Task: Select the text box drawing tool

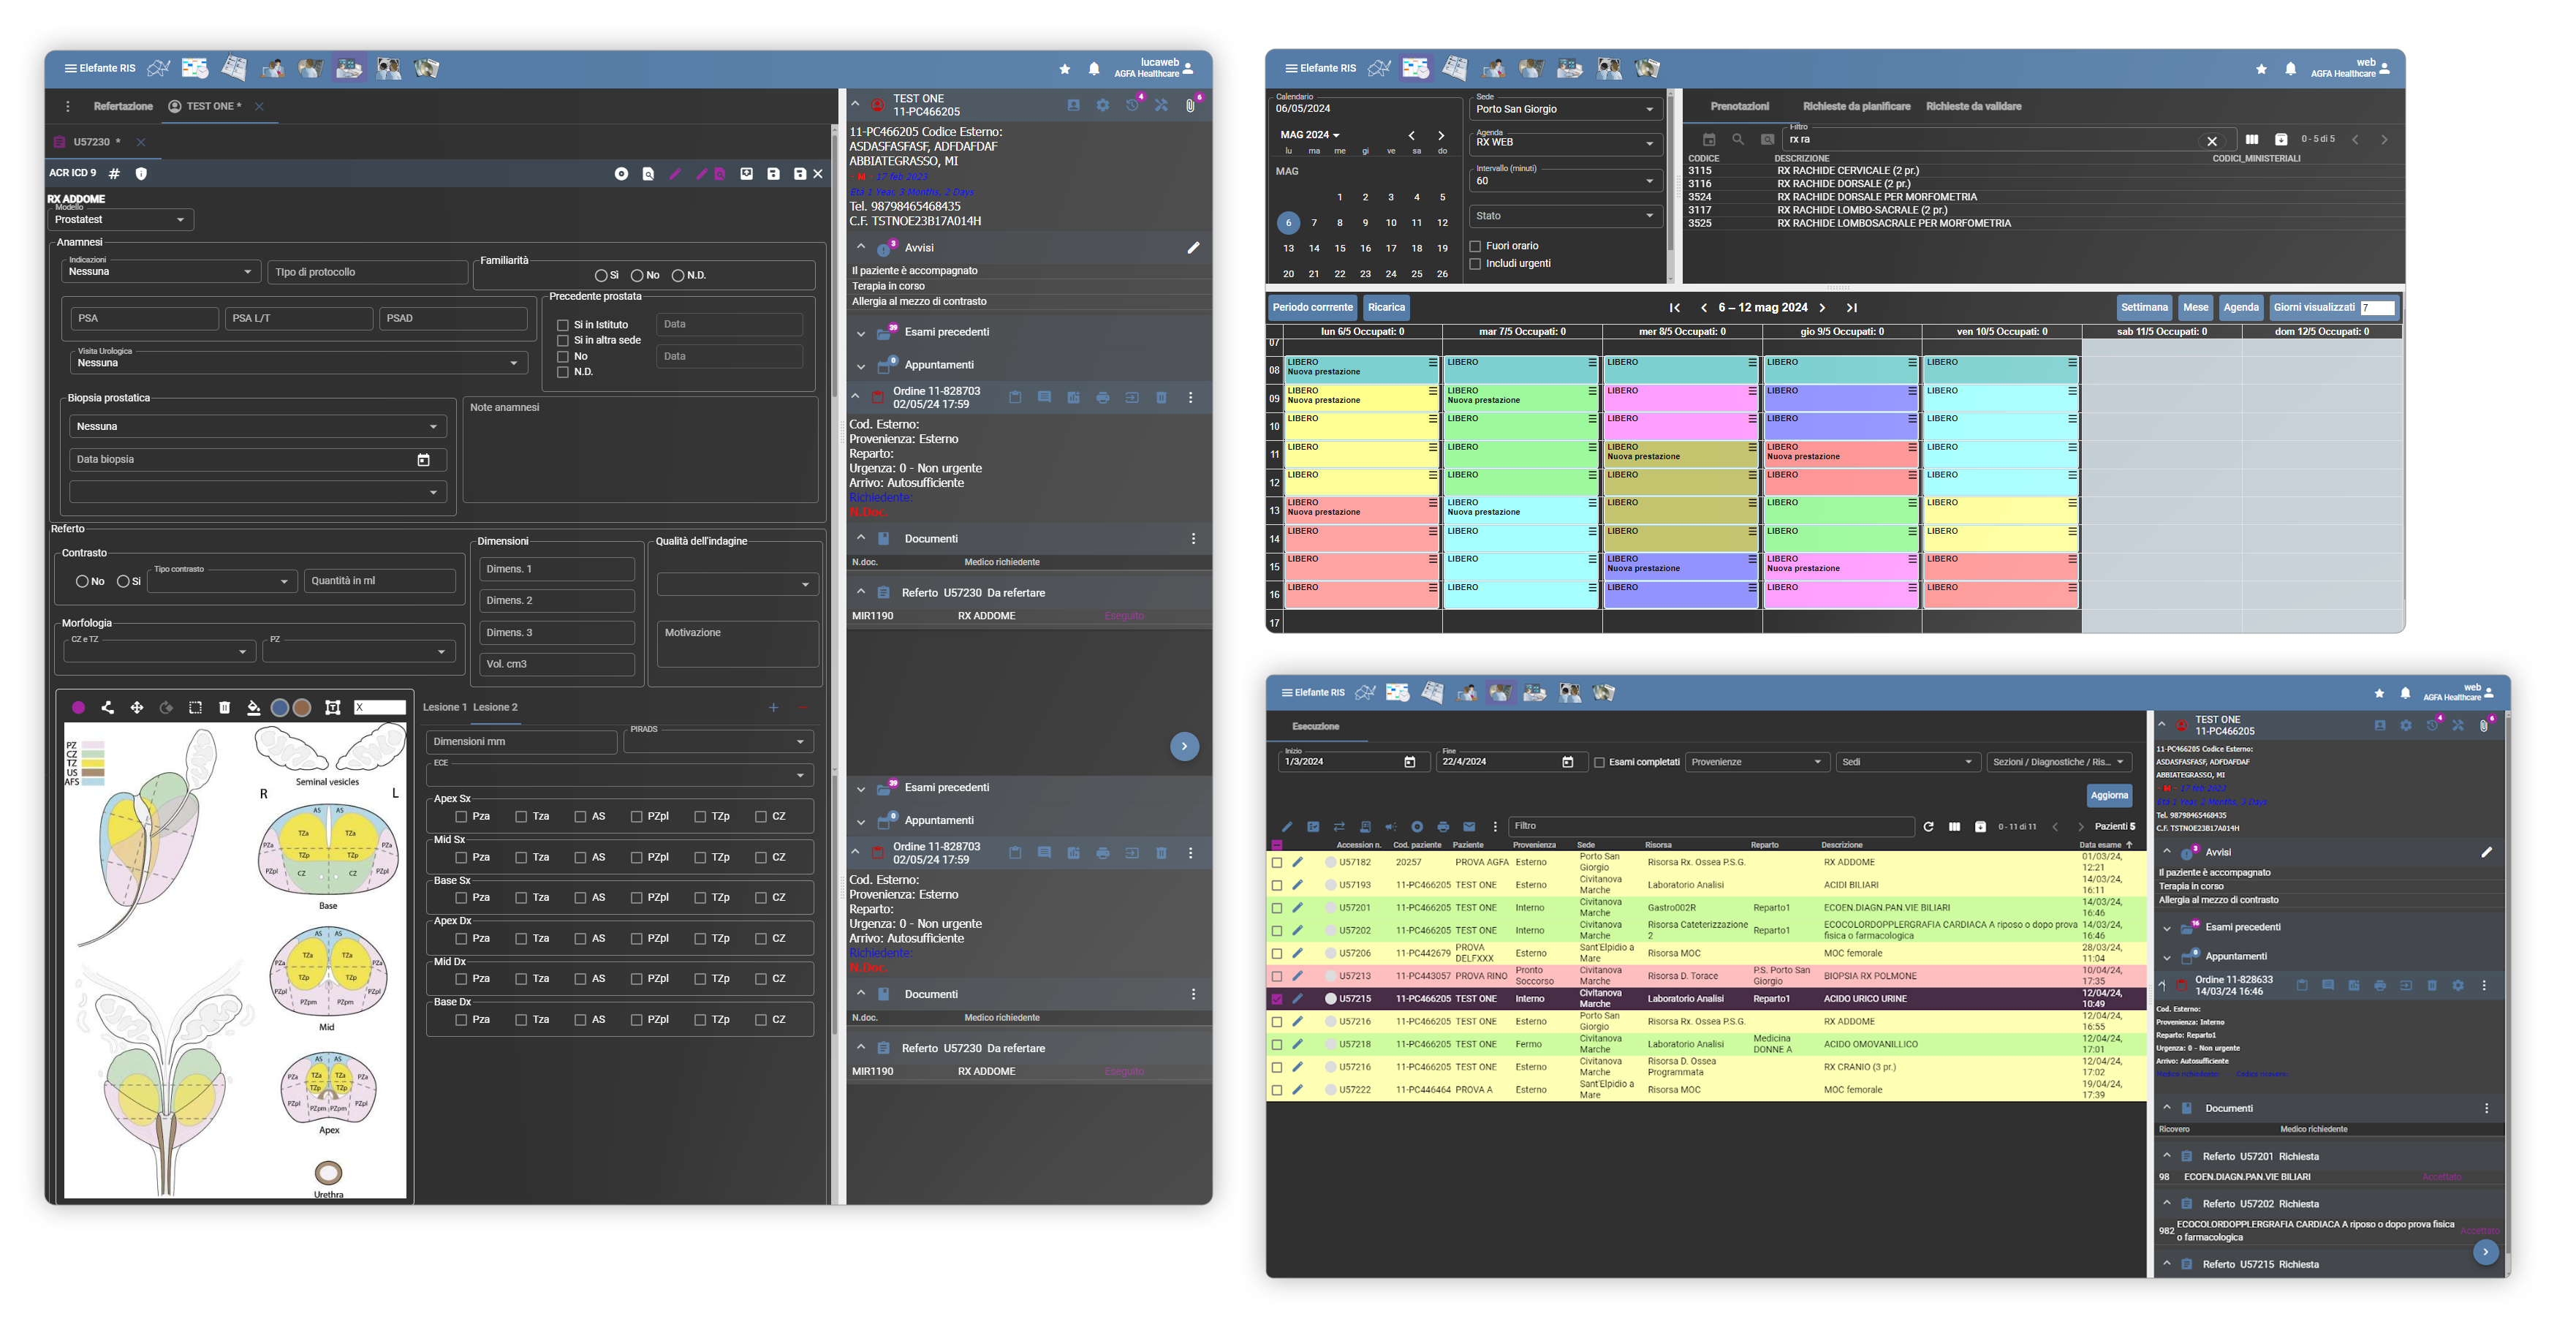Action: coord(333,708)
